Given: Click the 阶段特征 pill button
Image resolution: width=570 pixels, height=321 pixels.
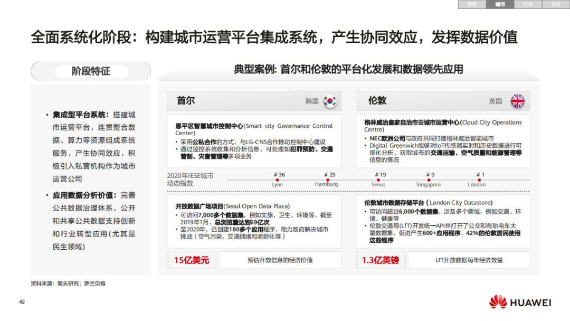Looking at the screenshot, I should pyautogui.click(x=91, y=71).
